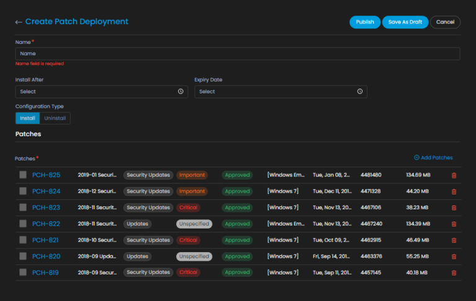This screenshot has height=301, width=476.
Task: Open the PCH-824 patch link
Action: tap(46, 191)
